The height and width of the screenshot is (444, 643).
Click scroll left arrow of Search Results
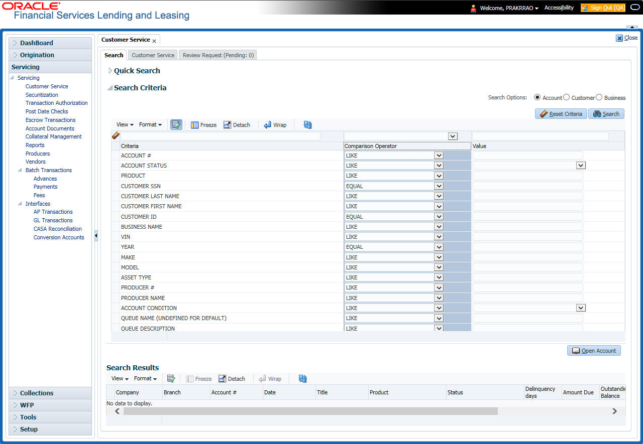(118, 411)
